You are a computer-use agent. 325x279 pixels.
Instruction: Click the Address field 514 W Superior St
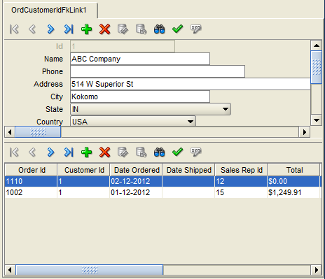pyautogui.click(x=191, y=84)
